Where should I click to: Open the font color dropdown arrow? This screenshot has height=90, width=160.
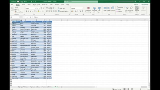click(x=44, y=11)
